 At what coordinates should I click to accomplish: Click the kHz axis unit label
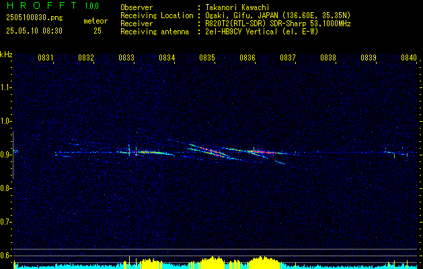(x=6, y=54)
